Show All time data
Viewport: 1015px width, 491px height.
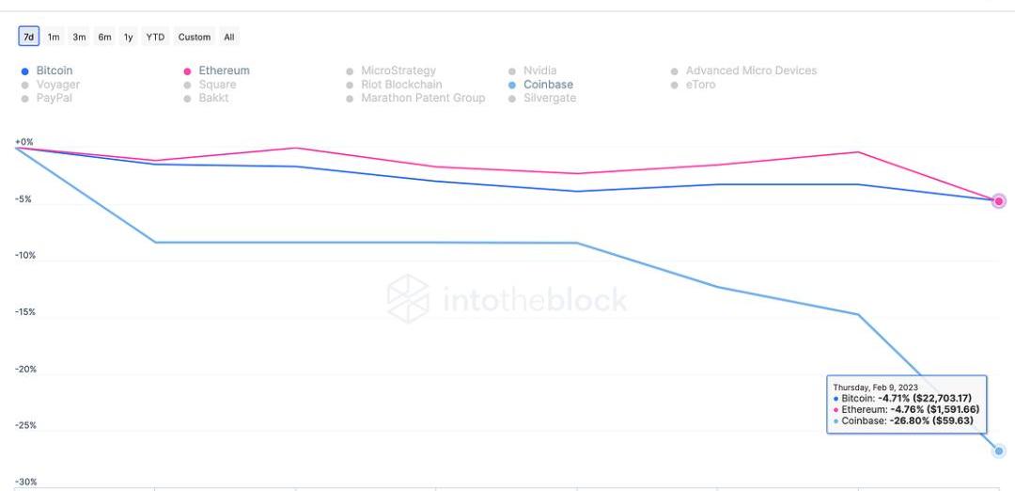coord(229,37)
